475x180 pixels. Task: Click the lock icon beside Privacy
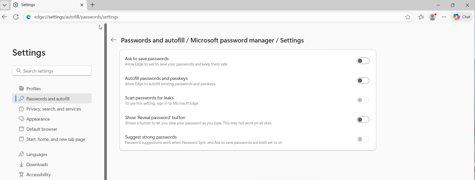(x=22, y=109)
